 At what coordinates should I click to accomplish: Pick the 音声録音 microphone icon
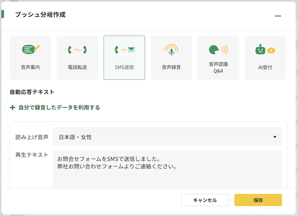click(172, 50)
